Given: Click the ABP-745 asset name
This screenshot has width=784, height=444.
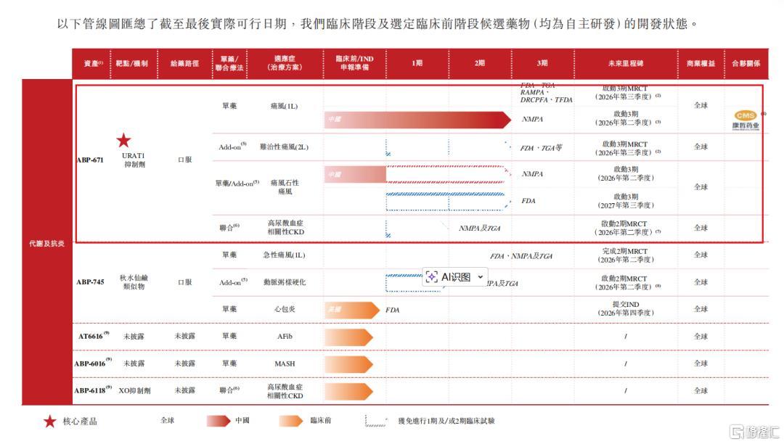Looking at the screenshot, I should pyautogui.click(x=90, y=281).
